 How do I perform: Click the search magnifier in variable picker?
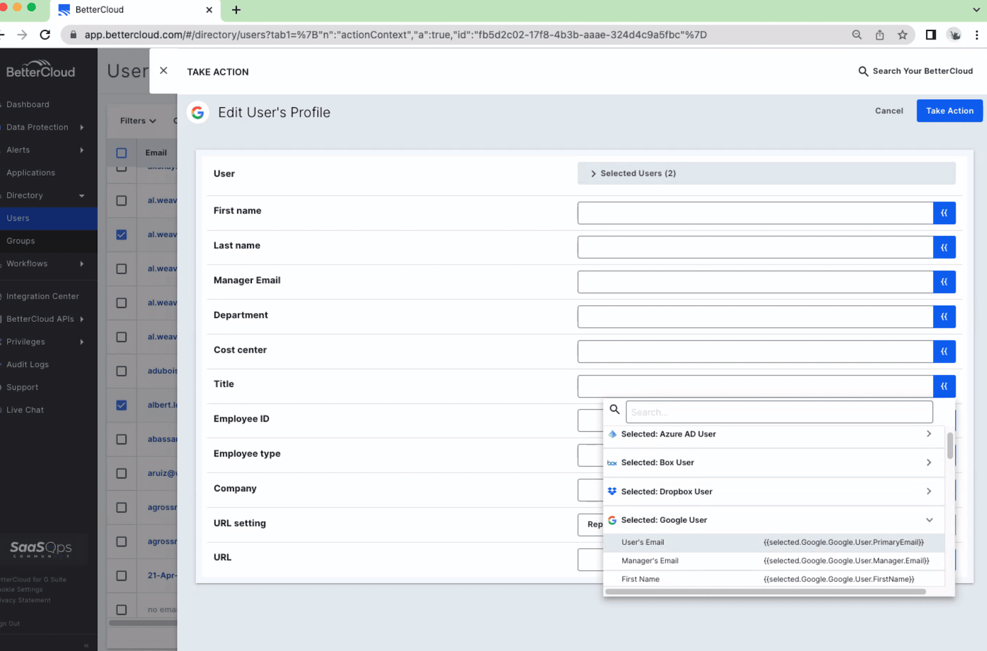pos(615,410)
